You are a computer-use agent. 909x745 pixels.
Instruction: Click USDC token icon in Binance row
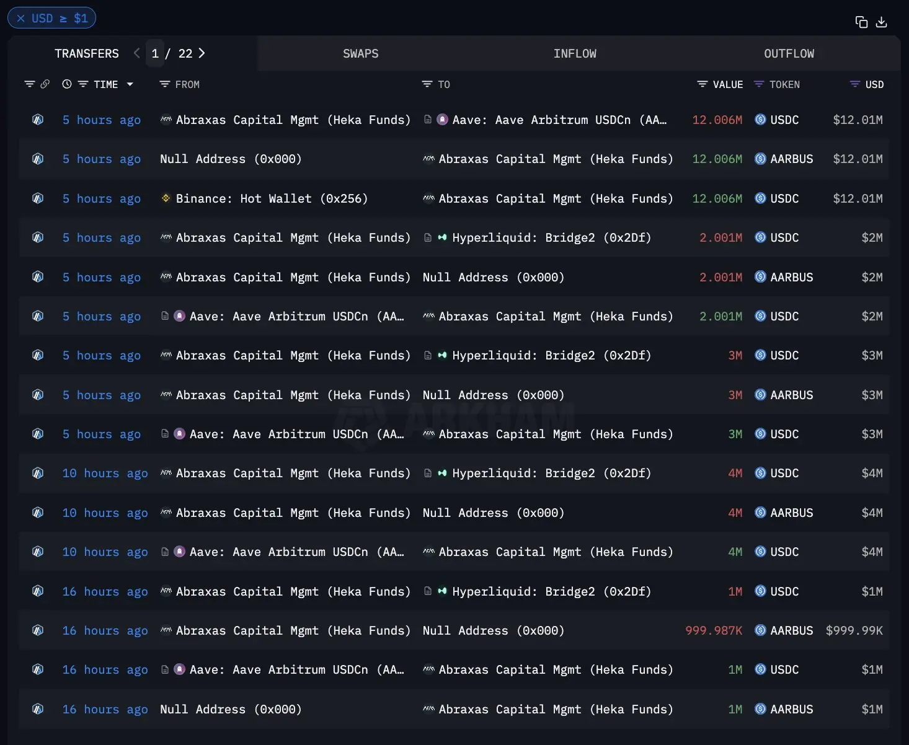pos(760,198)
